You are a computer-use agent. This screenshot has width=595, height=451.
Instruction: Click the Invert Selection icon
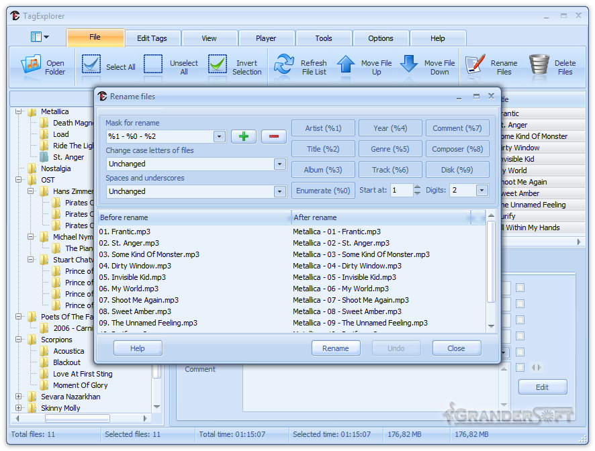coord(217,64)
